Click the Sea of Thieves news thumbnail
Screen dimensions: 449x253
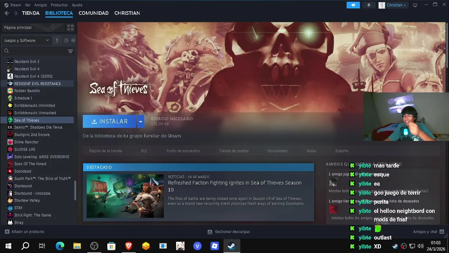pyautogui.click(x=125, y=196)
